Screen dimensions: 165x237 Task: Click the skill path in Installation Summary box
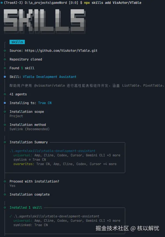[x=53, y=151]
